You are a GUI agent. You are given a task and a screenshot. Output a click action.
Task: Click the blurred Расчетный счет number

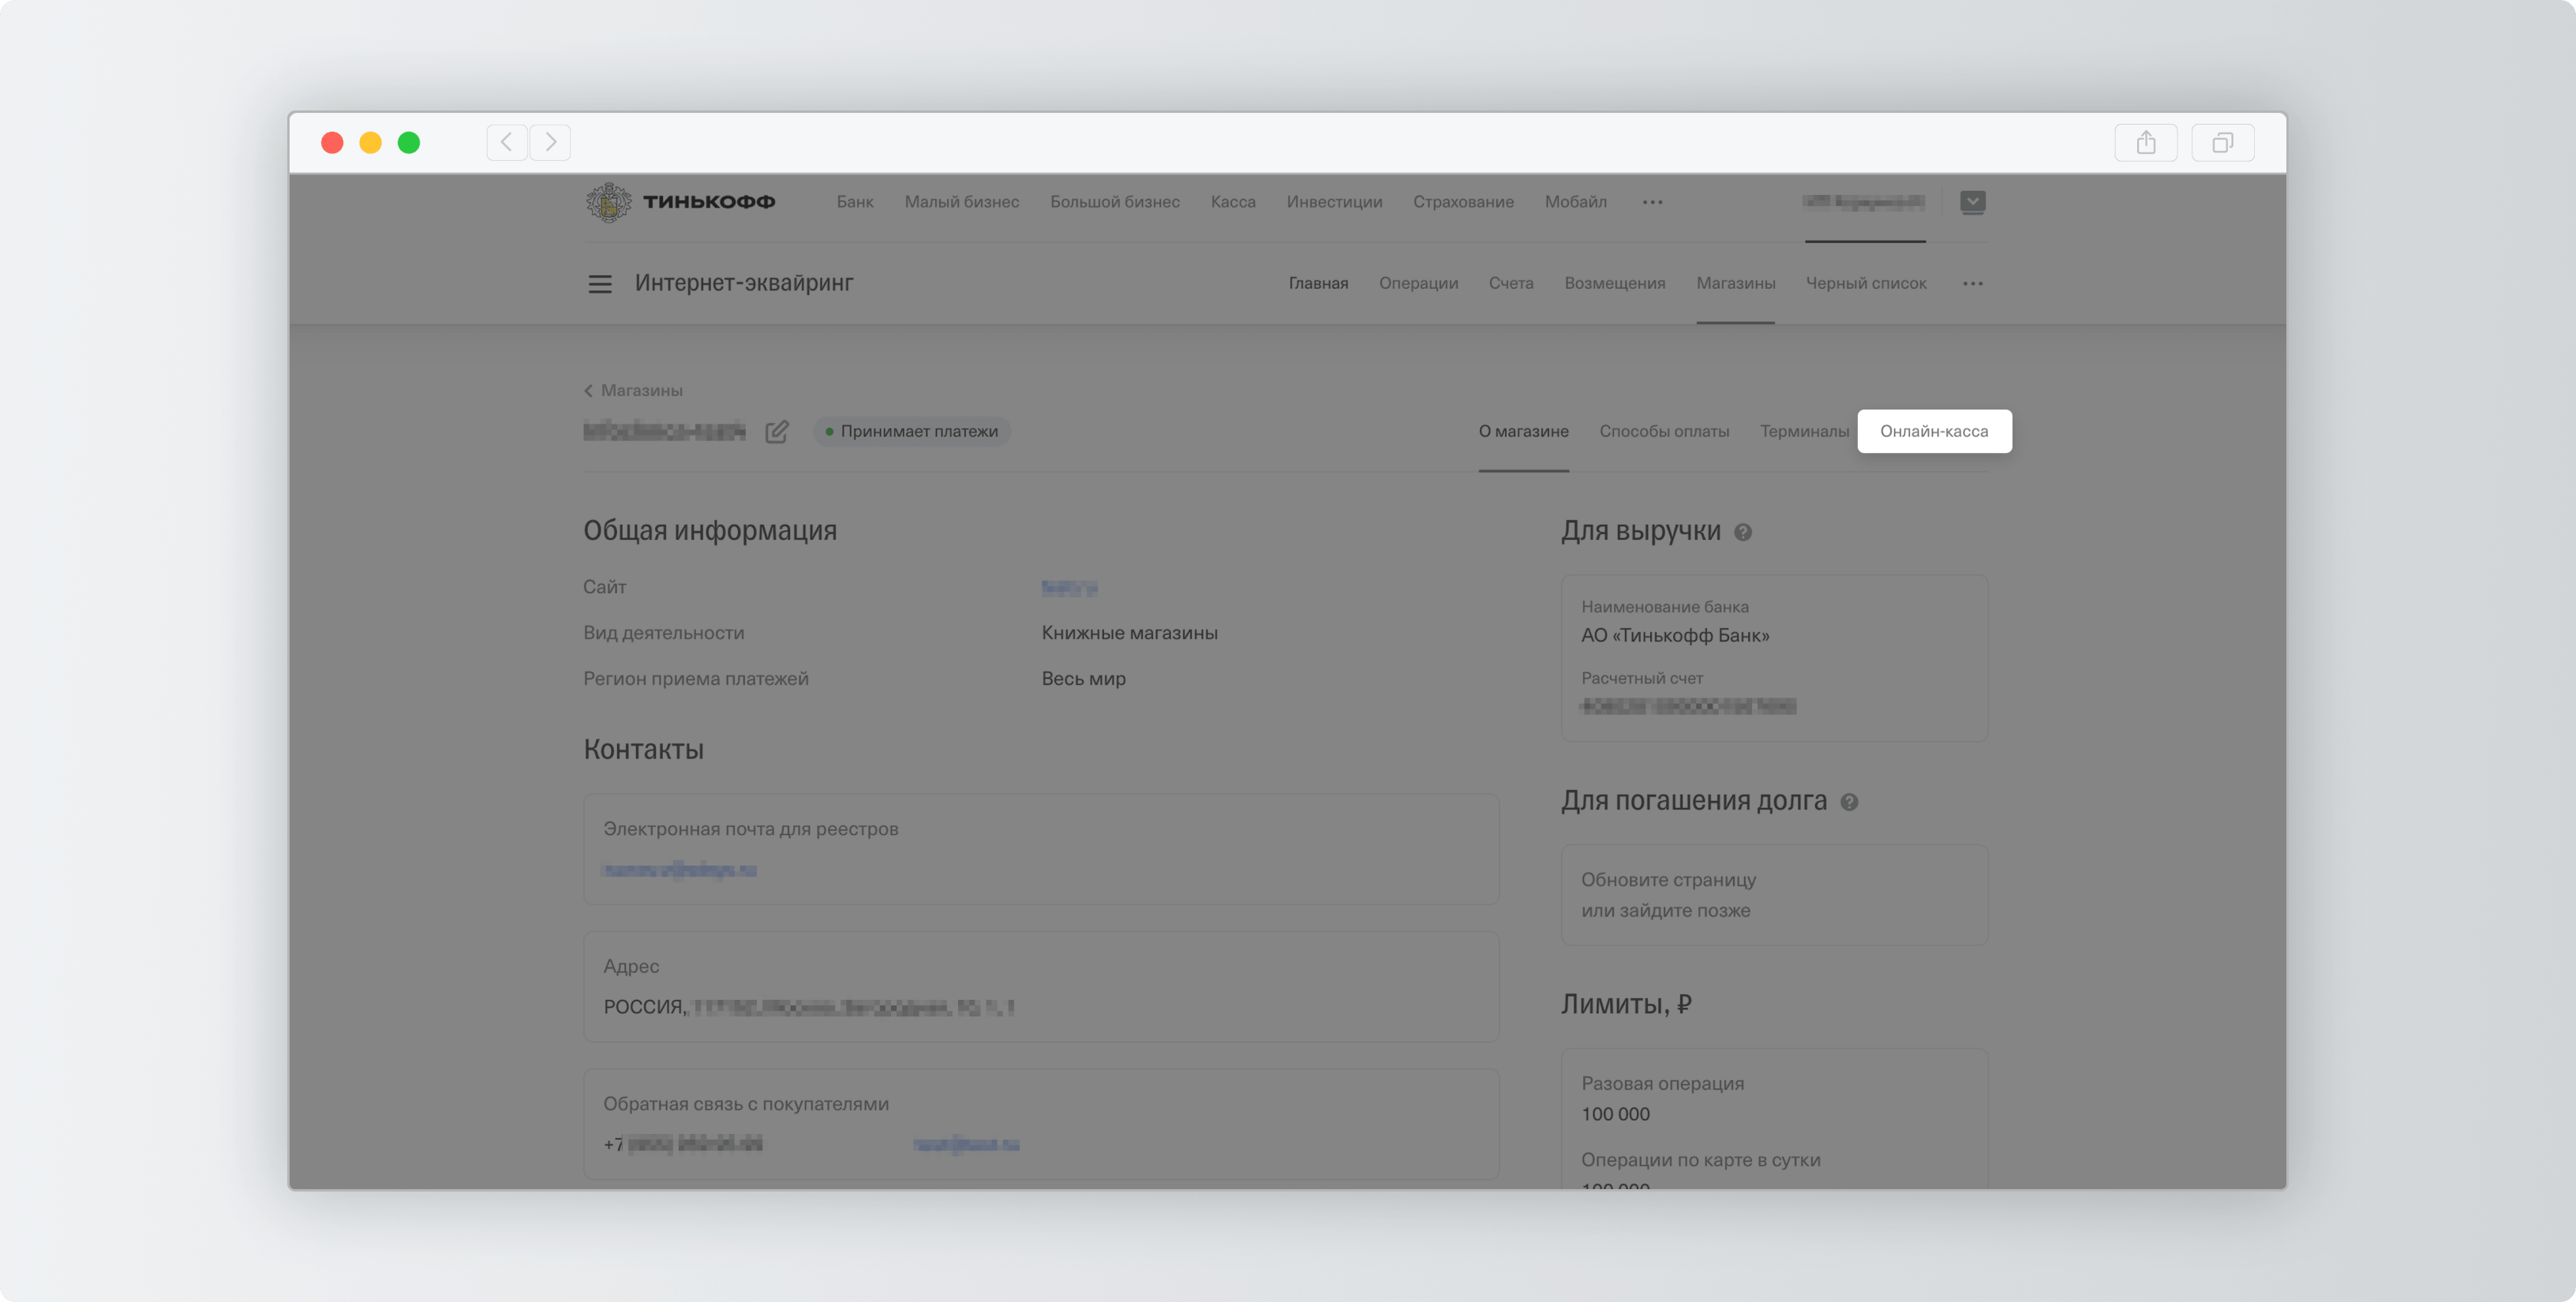click(1688, 706)
